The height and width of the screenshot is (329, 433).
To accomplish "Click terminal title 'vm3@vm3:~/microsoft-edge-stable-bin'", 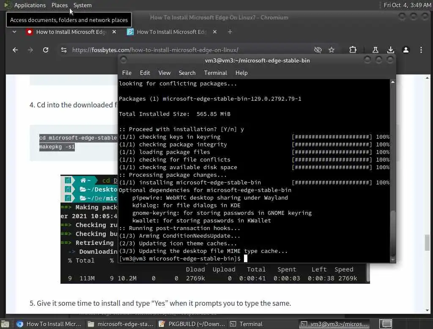I will coord(258,60).
